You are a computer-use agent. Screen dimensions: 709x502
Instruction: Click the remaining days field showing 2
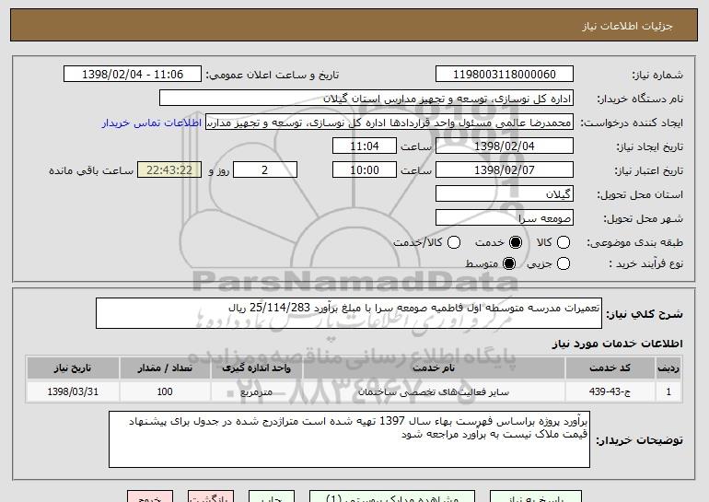click(265, 170)
